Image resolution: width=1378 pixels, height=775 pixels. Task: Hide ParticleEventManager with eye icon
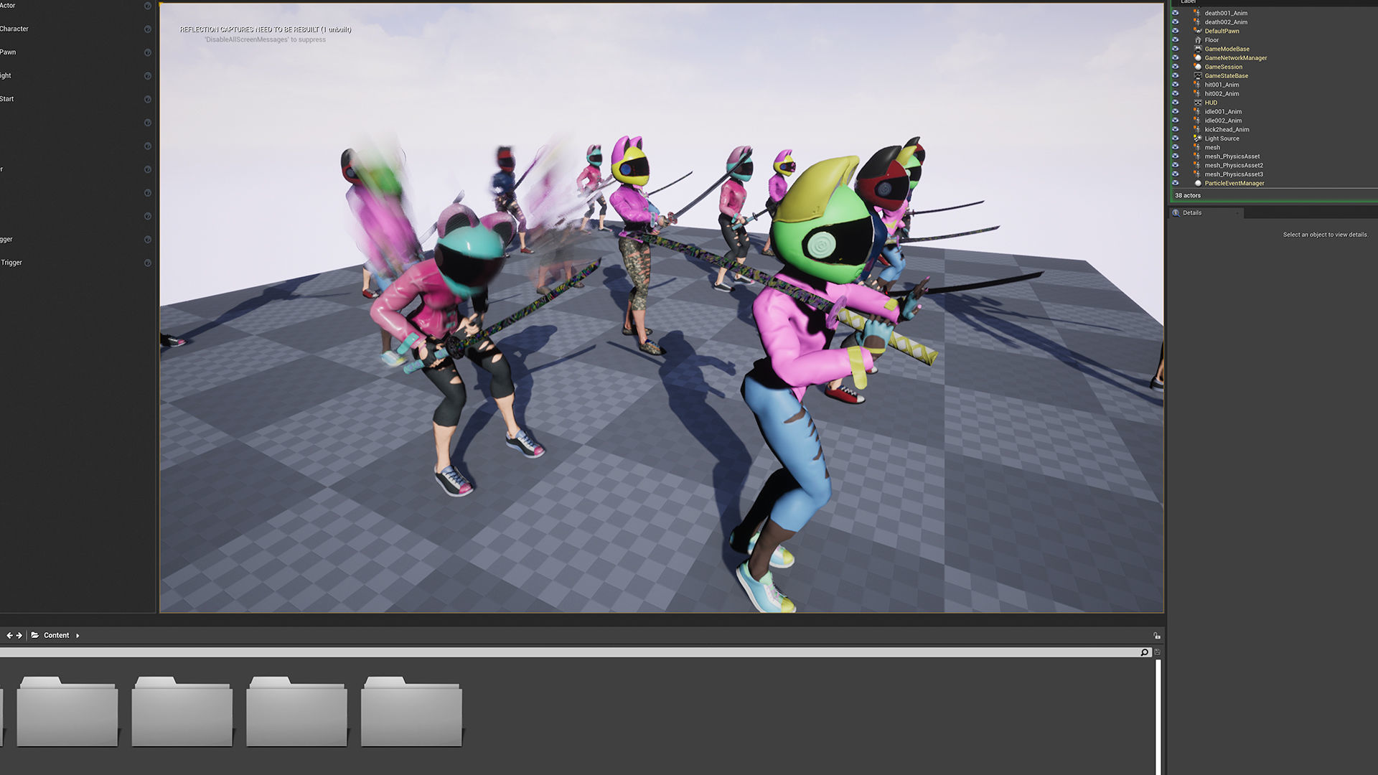[1175, 184]
